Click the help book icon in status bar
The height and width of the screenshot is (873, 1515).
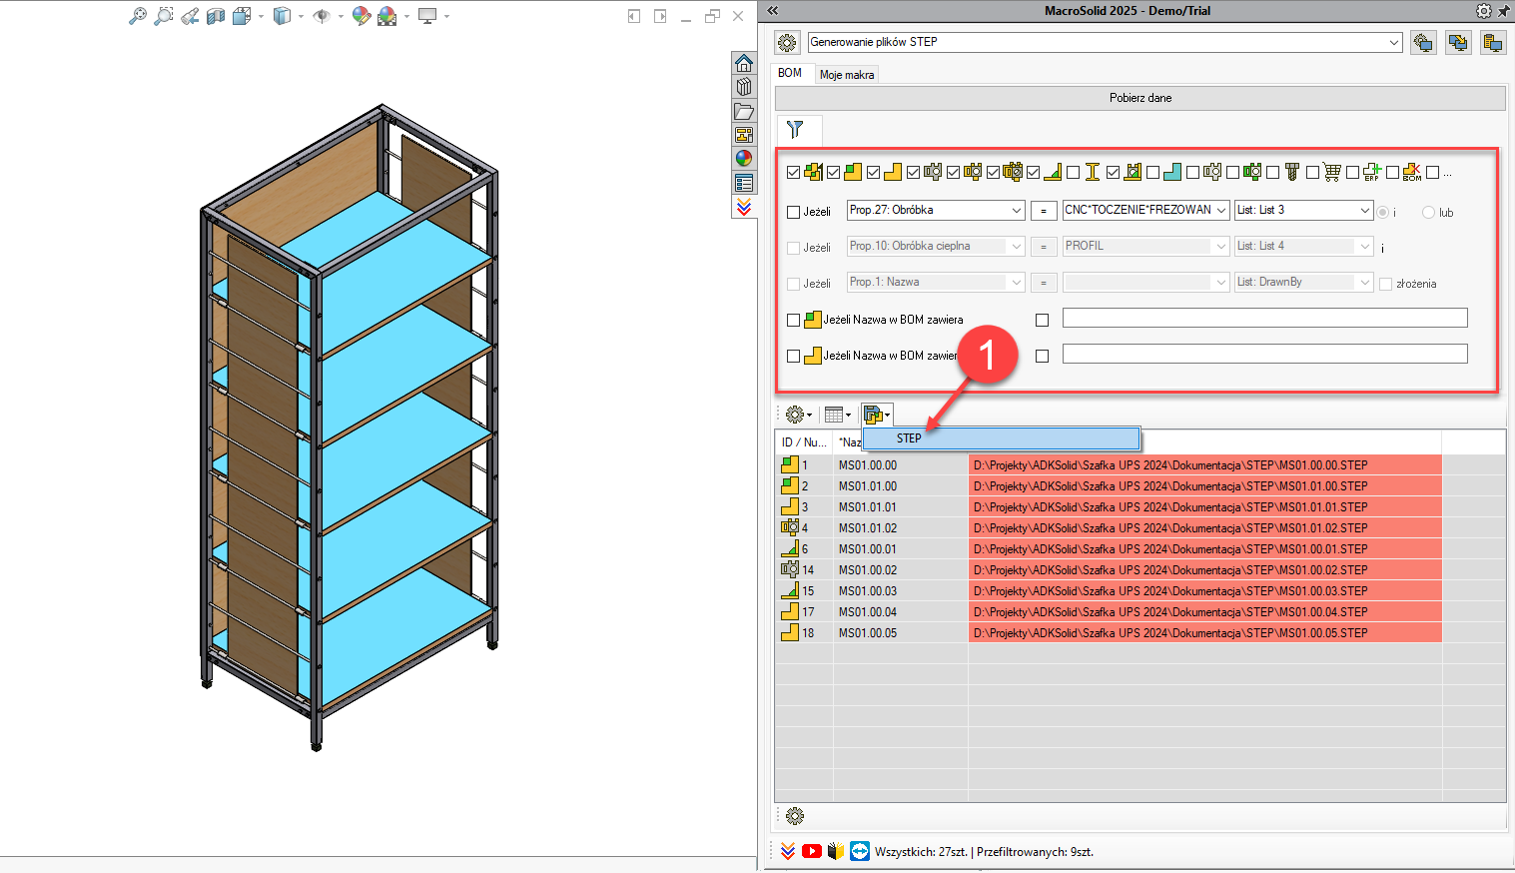coord(836,851)
